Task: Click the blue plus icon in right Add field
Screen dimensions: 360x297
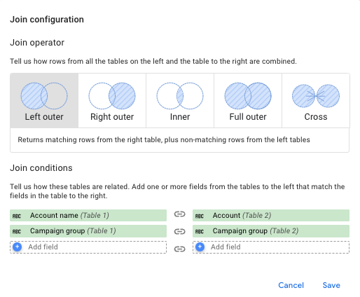Action: point(200,247)
